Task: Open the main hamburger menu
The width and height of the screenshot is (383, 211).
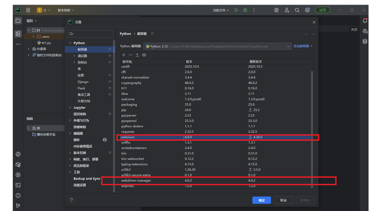Action: coord(28,10)
